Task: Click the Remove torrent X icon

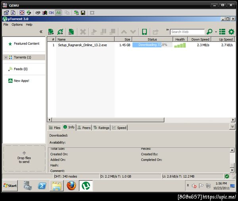Action: click(83, 32)
